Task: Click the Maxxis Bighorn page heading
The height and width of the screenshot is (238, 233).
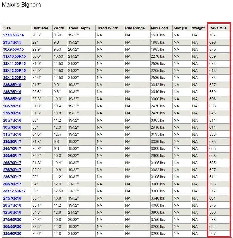Action: (21, 5)
